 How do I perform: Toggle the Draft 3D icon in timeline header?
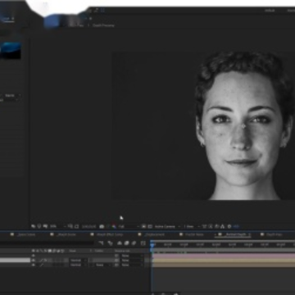point(110,243)
